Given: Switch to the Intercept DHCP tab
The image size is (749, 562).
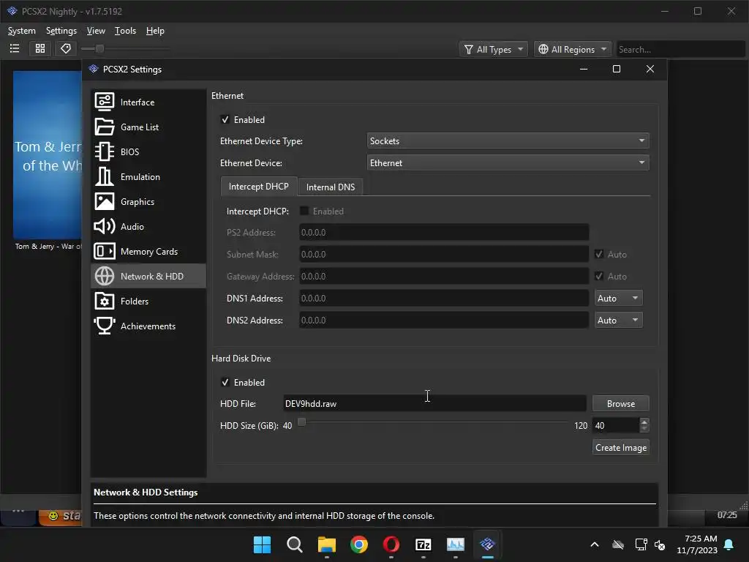Looking at the screenshot, I should pos(258,187).
